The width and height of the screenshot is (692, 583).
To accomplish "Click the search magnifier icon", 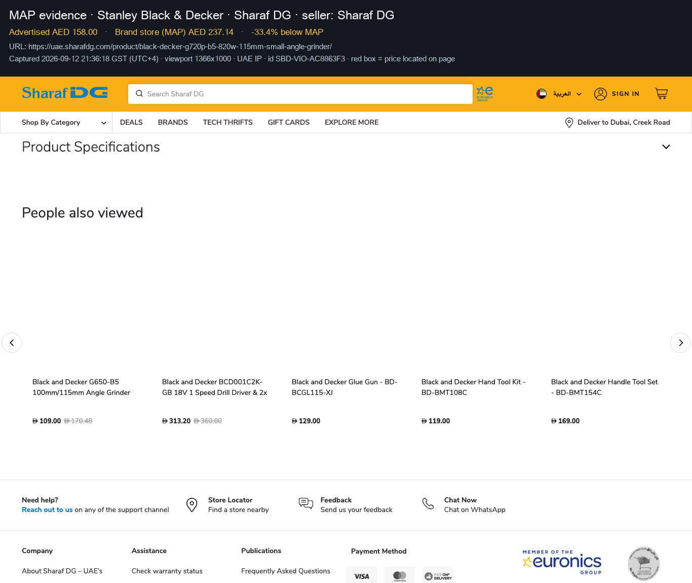I will point(139,94).
